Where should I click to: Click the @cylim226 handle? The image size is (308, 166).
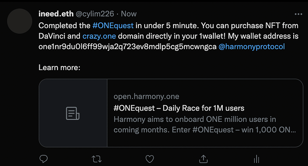click(95, 14)
